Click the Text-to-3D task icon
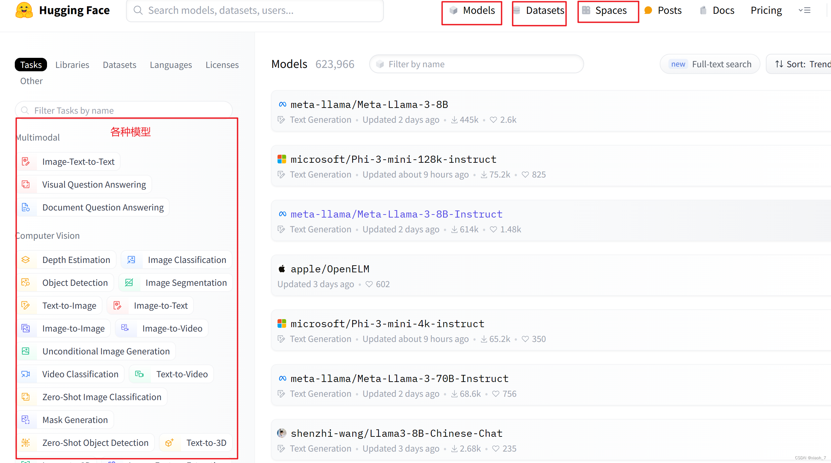Viewport: 831px width, 463px height. (x=169, y=443)
